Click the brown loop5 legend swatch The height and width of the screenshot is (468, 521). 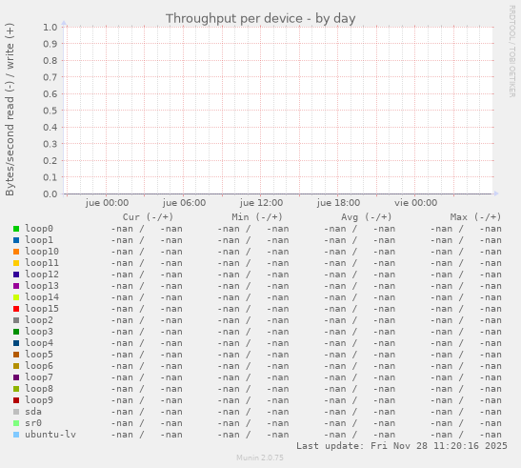click(x=16, y=355)
